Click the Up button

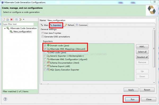click(x=142, y=71)
